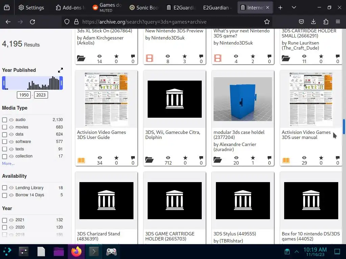
Task: Open a new browser tab
Action: point(280,8)
